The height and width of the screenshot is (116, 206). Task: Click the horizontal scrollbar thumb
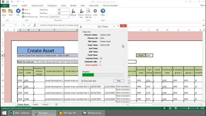pos(140,104)
